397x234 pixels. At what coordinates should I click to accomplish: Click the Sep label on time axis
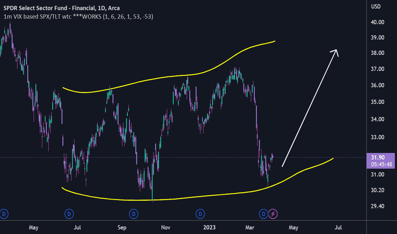click(122, 228)
